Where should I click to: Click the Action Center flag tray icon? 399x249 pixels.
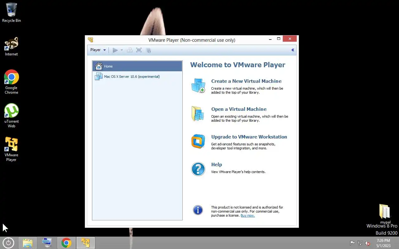(x=352, y=243)
